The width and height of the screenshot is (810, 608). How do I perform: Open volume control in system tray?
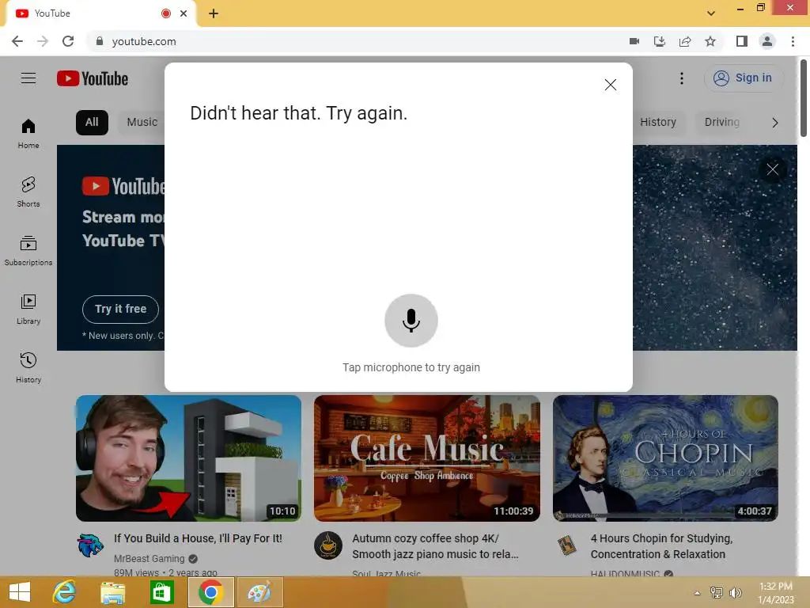735,593
